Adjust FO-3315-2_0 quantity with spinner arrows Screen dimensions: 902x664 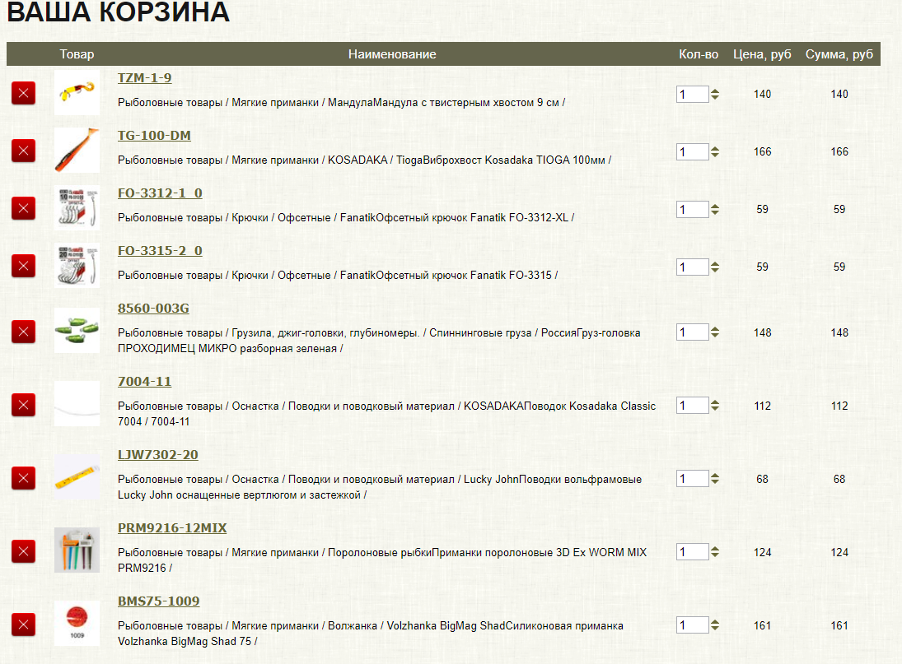714,267
